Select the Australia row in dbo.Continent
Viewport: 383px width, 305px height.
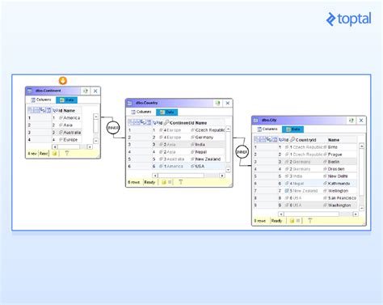(55, 133)
